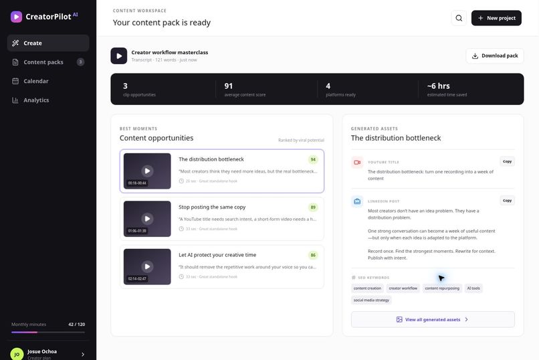Viewport: 539px width, 360px height.
Task: Click the ~6 hrs estimated time saved stat
Action: pos(447,89)
